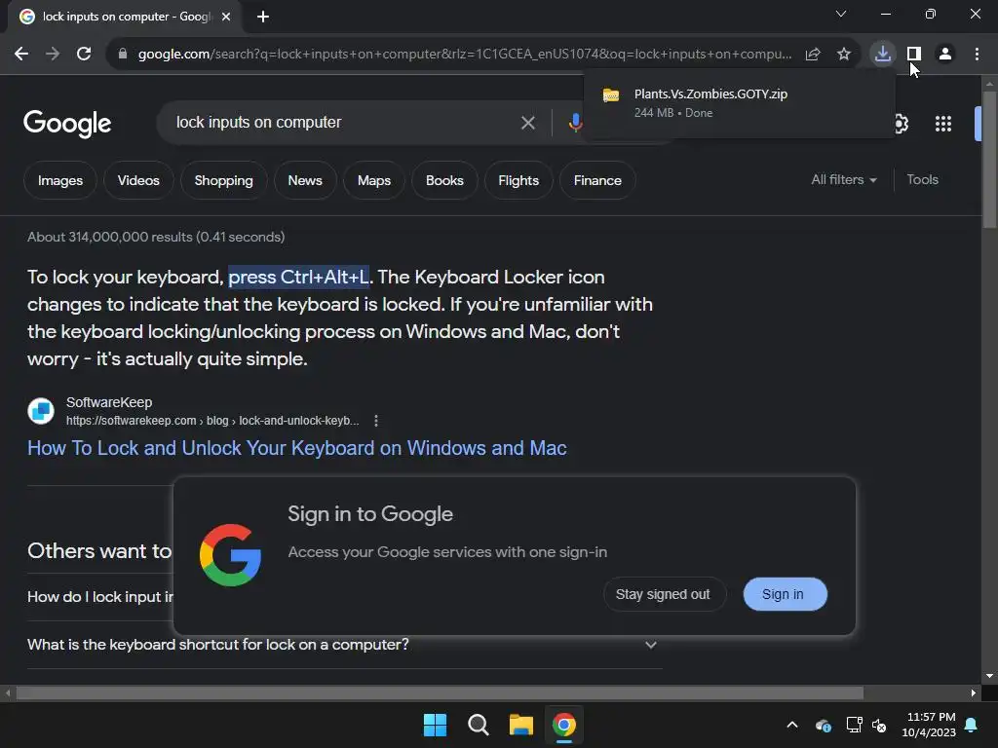View site information via padlock icon

123,55
